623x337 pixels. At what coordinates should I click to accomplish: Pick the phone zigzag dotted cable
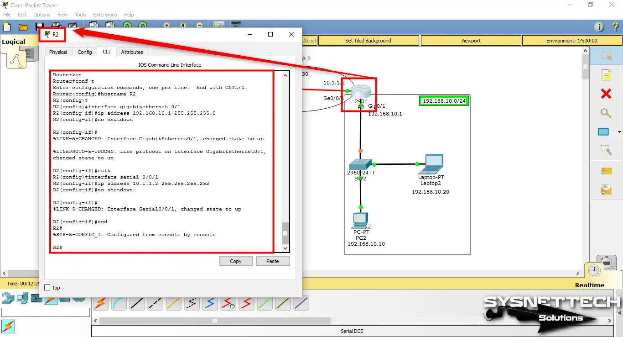tap(192, 303)
